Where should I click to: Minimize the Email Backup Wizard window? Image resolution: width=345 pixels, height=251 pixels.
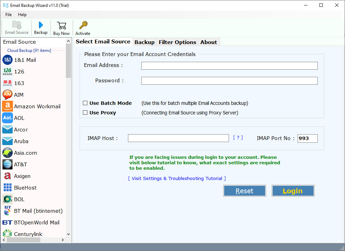tap(306, 5)
